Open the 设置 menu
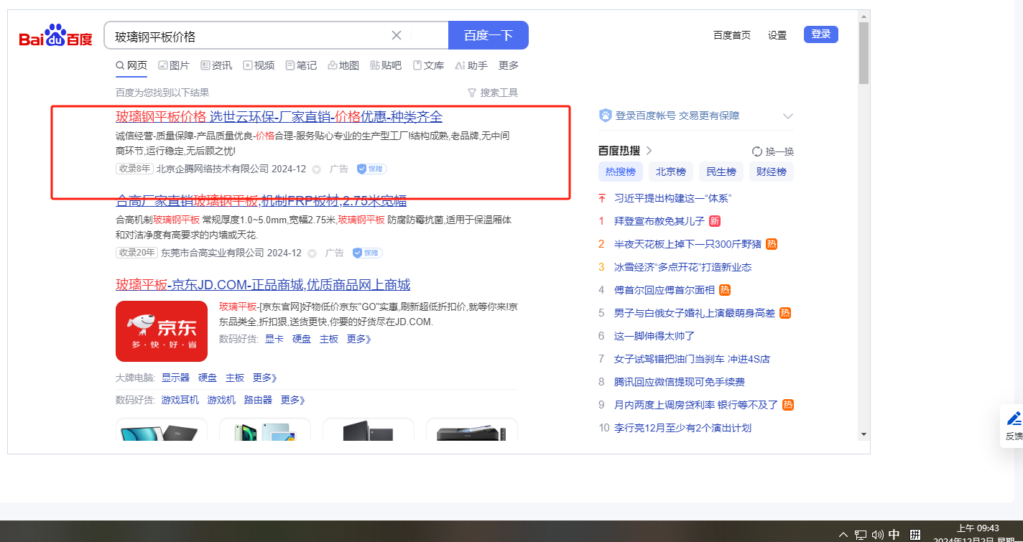The width and height of the screenshot is (1023, 542). [777, 35]
